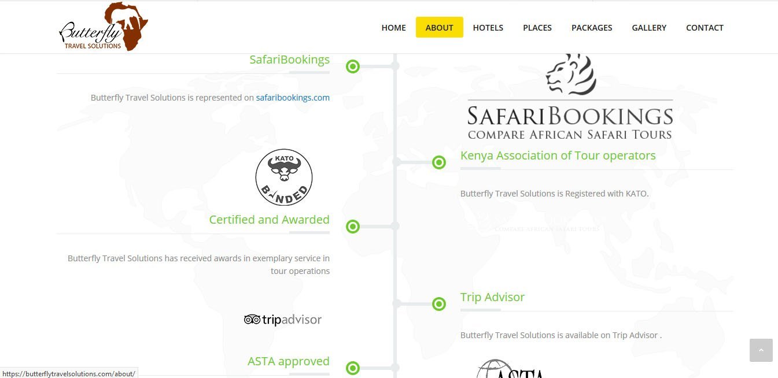778x378 pixels.
Task: Go to the CONTACT page
Action: pyautogui.click(x=705, y=28)
